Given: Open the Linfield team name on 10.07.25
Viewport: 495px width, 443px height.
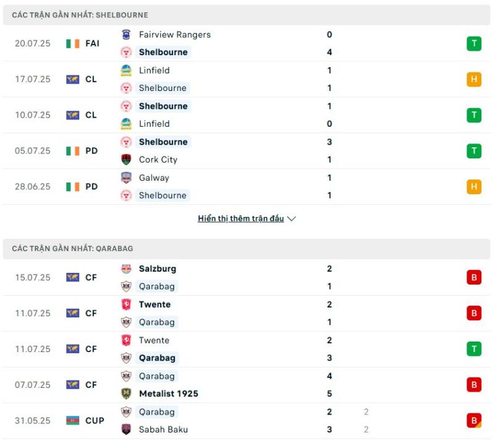Looking at the screenshot, I should pyautogui.click(x=154, y=124).
